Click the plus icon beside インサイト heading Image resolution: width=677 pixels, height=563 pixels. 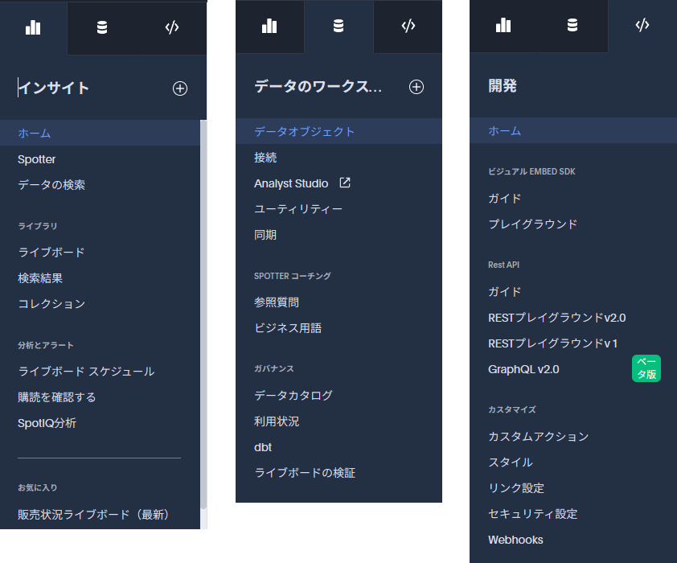[180, 88]
